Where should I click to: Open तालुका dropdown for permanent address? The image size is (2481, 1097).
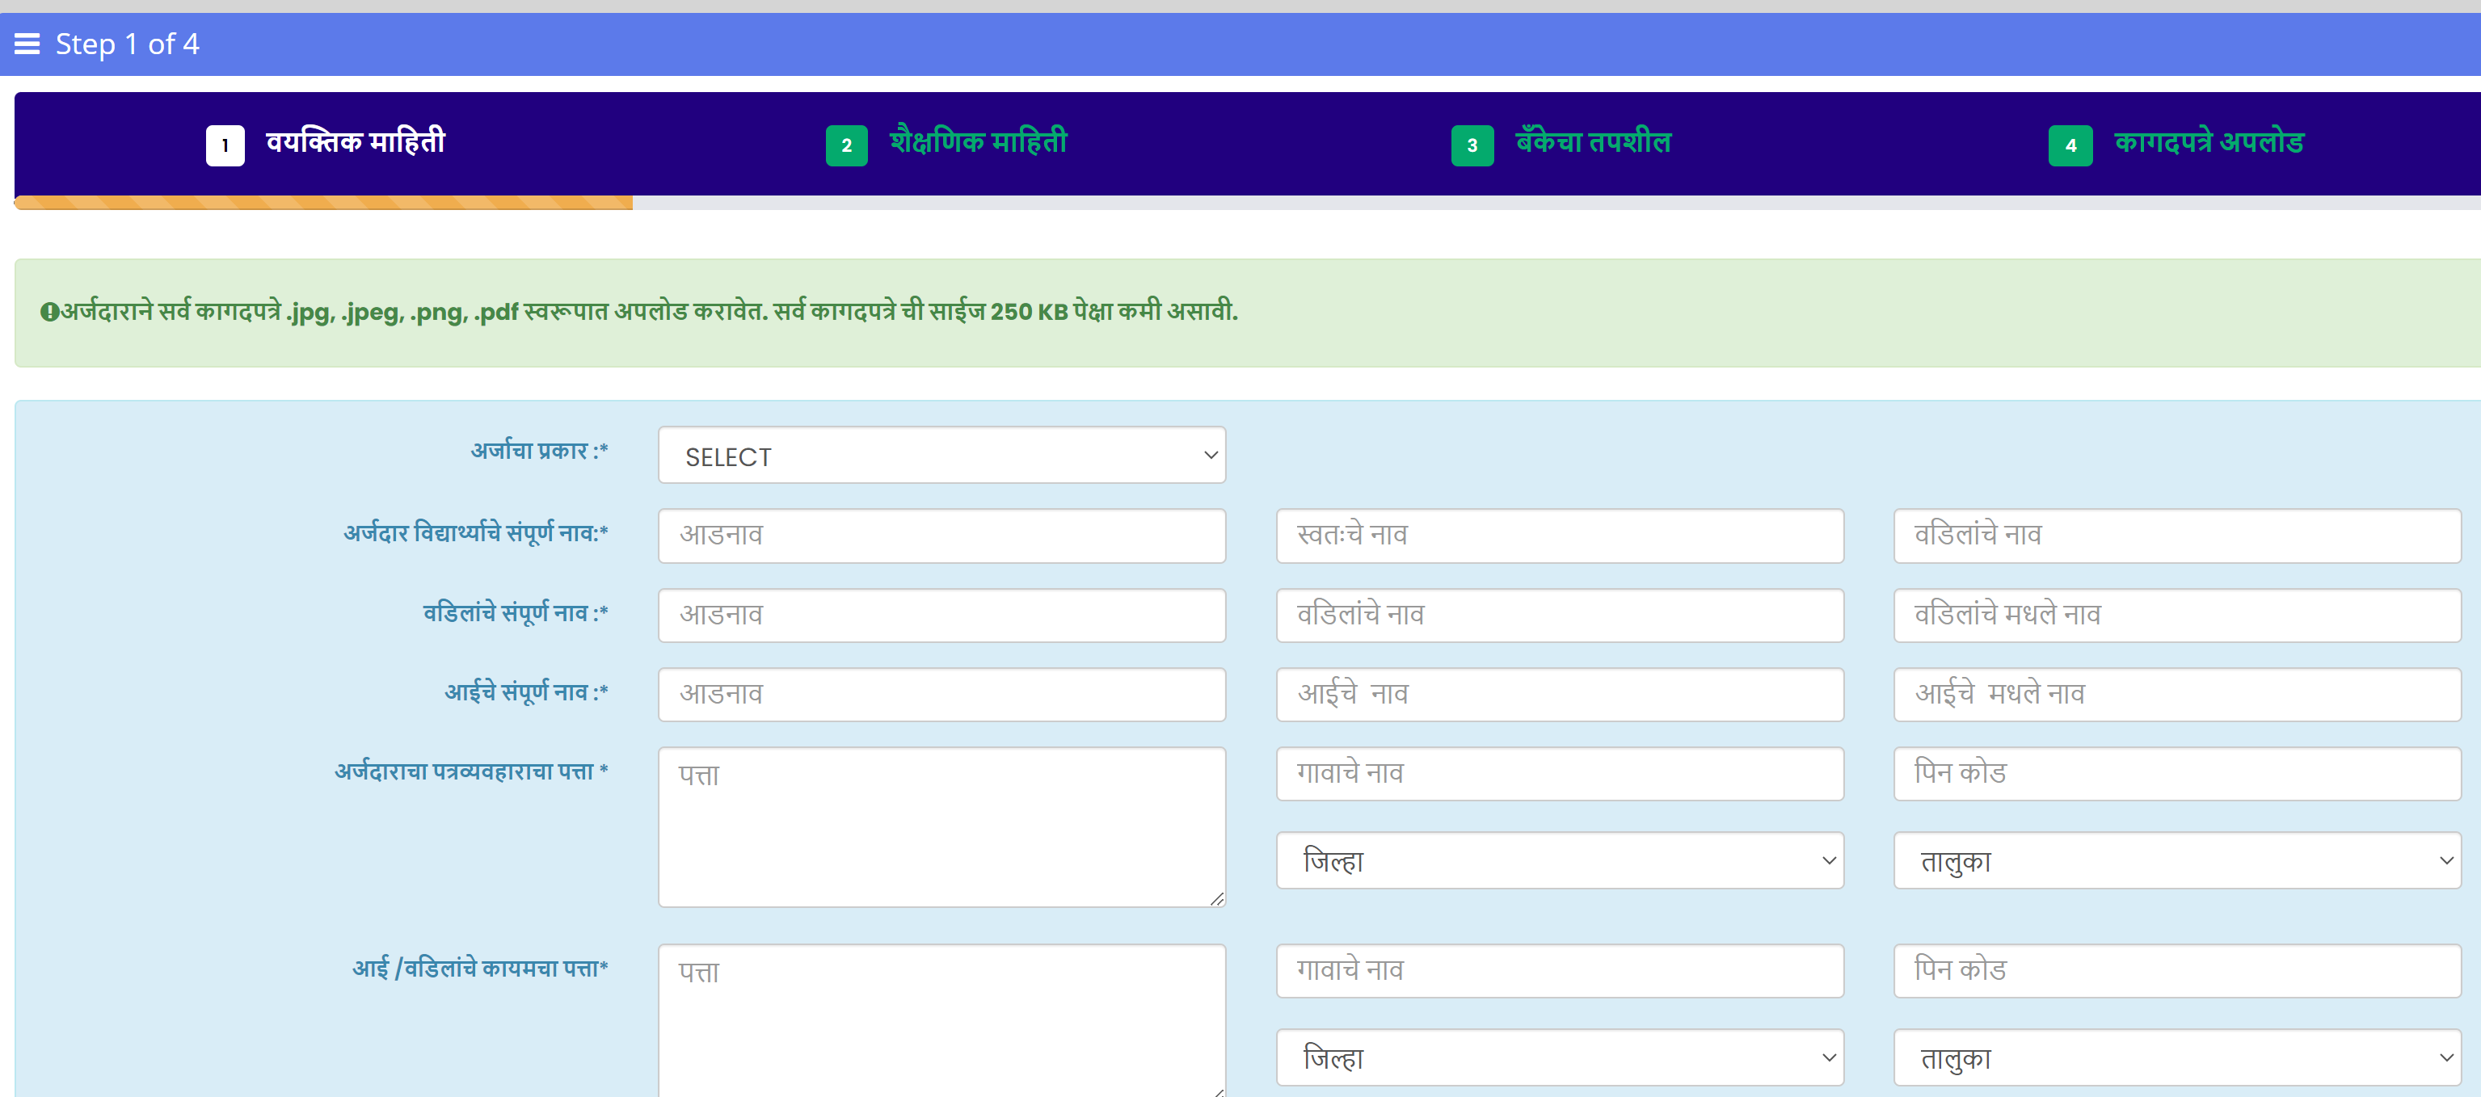(x=2176, y=1057)
